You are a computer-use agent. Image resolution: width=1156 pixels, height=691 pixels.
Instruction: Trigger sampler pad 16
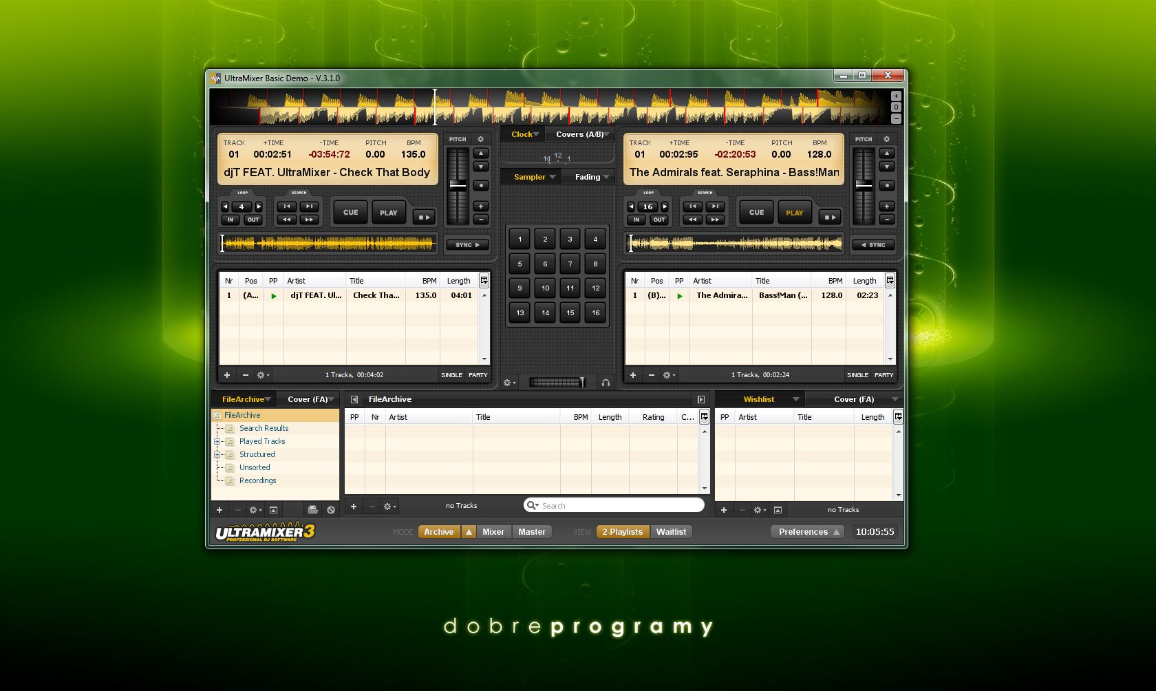[x=596, y=312]
